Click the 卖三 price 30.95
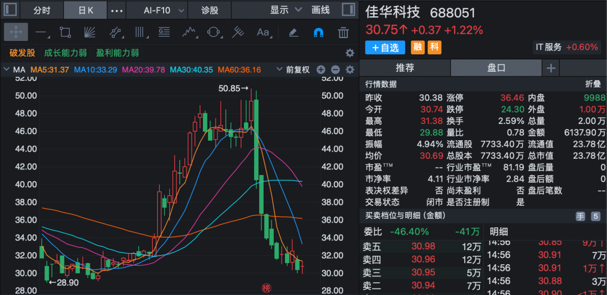Image resolution: width=607 pixels, height=295 pixels. coord(423,273)
